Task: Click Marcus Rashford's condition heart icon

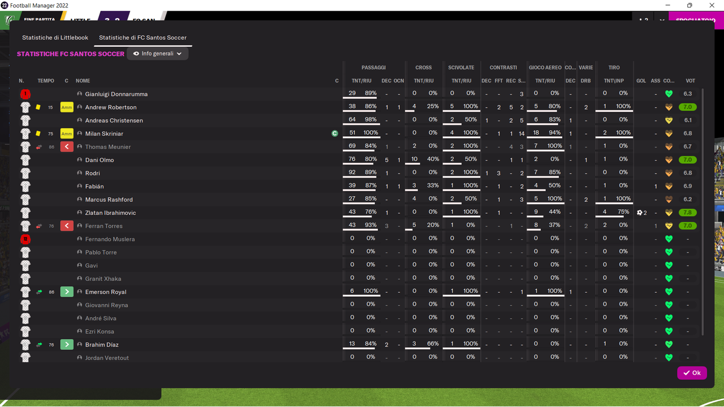Action: (x=669, y=200)
